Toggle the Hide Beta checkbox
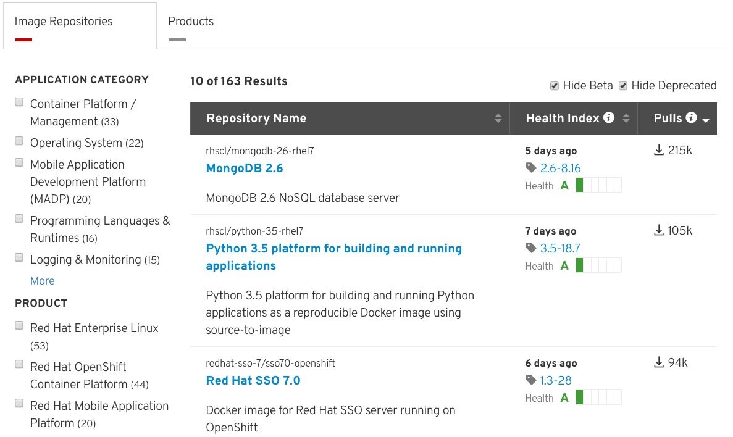The height and width of the screenshot is (437, 733). (555, 86)
